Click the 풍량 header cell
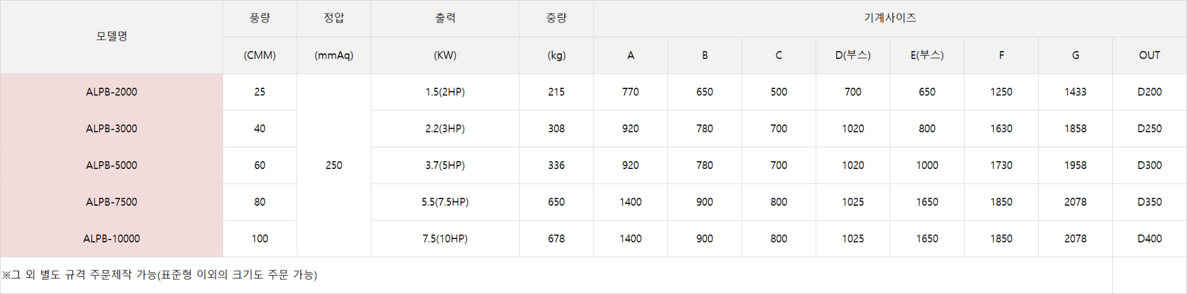 click(x=260, y=18)
